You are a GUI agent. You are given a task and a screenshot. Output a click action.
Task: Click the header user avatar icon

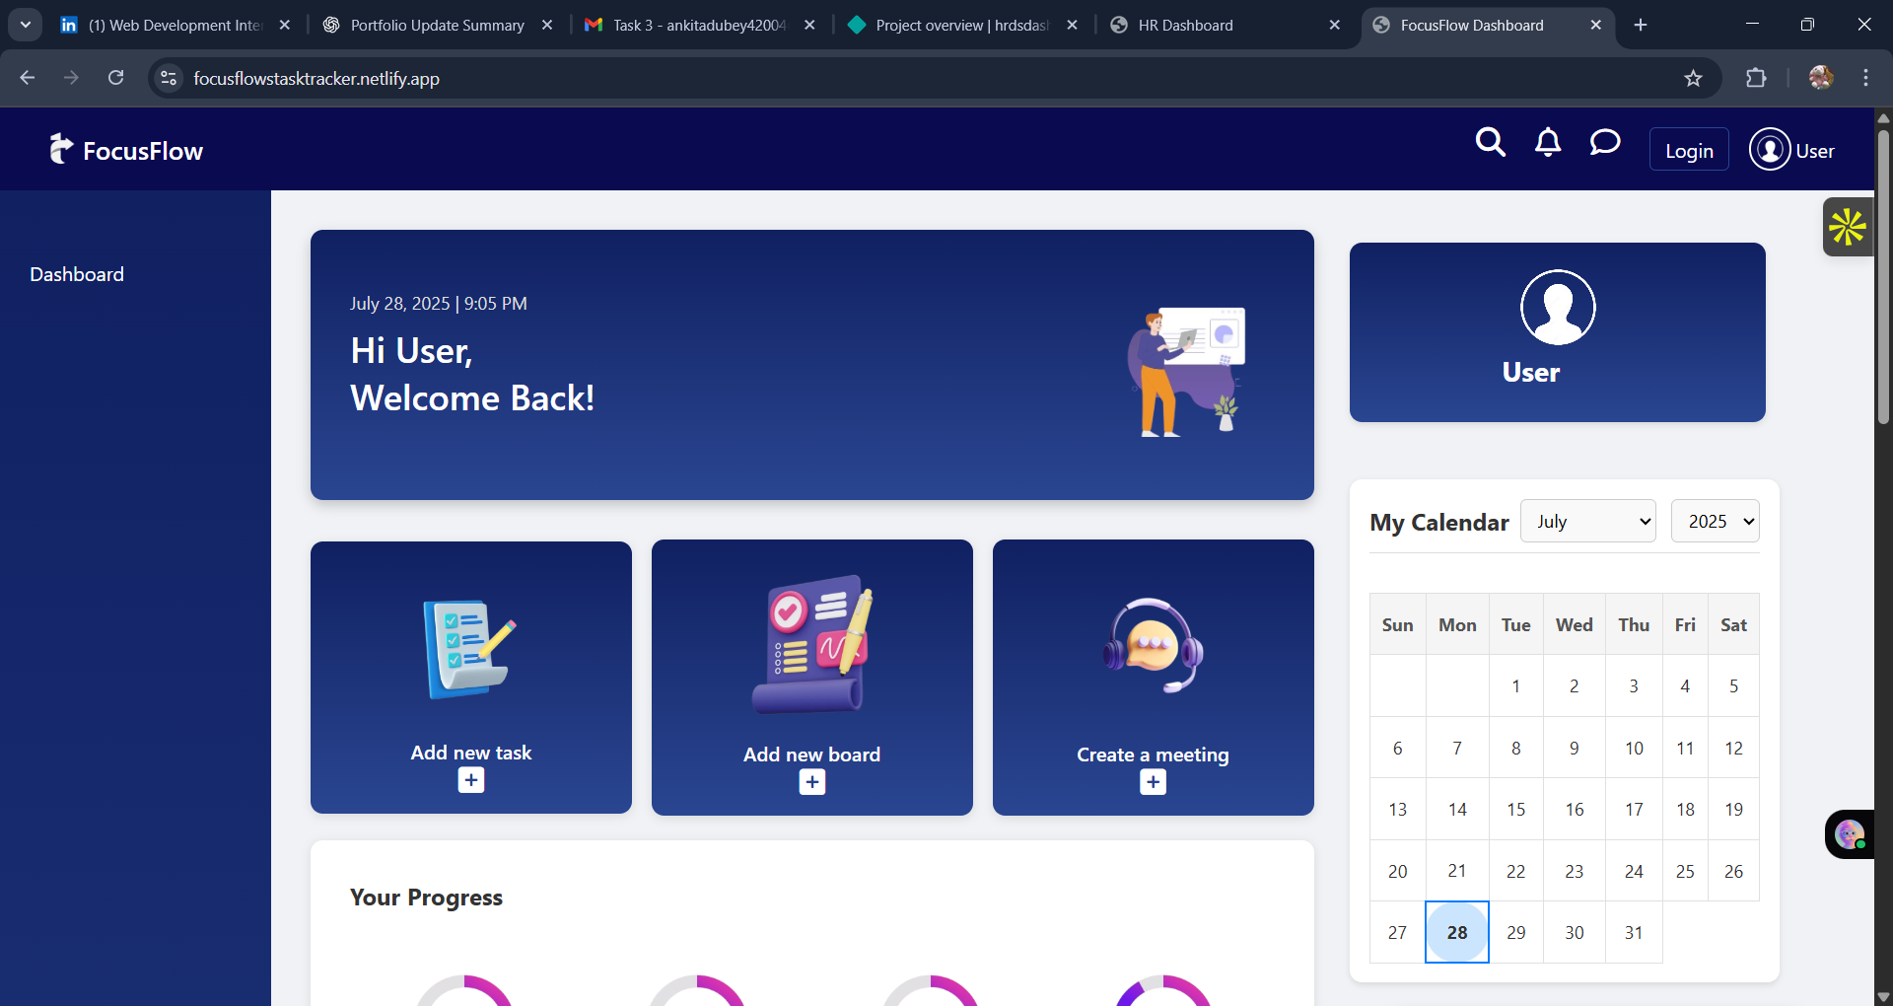point(1770,150)
